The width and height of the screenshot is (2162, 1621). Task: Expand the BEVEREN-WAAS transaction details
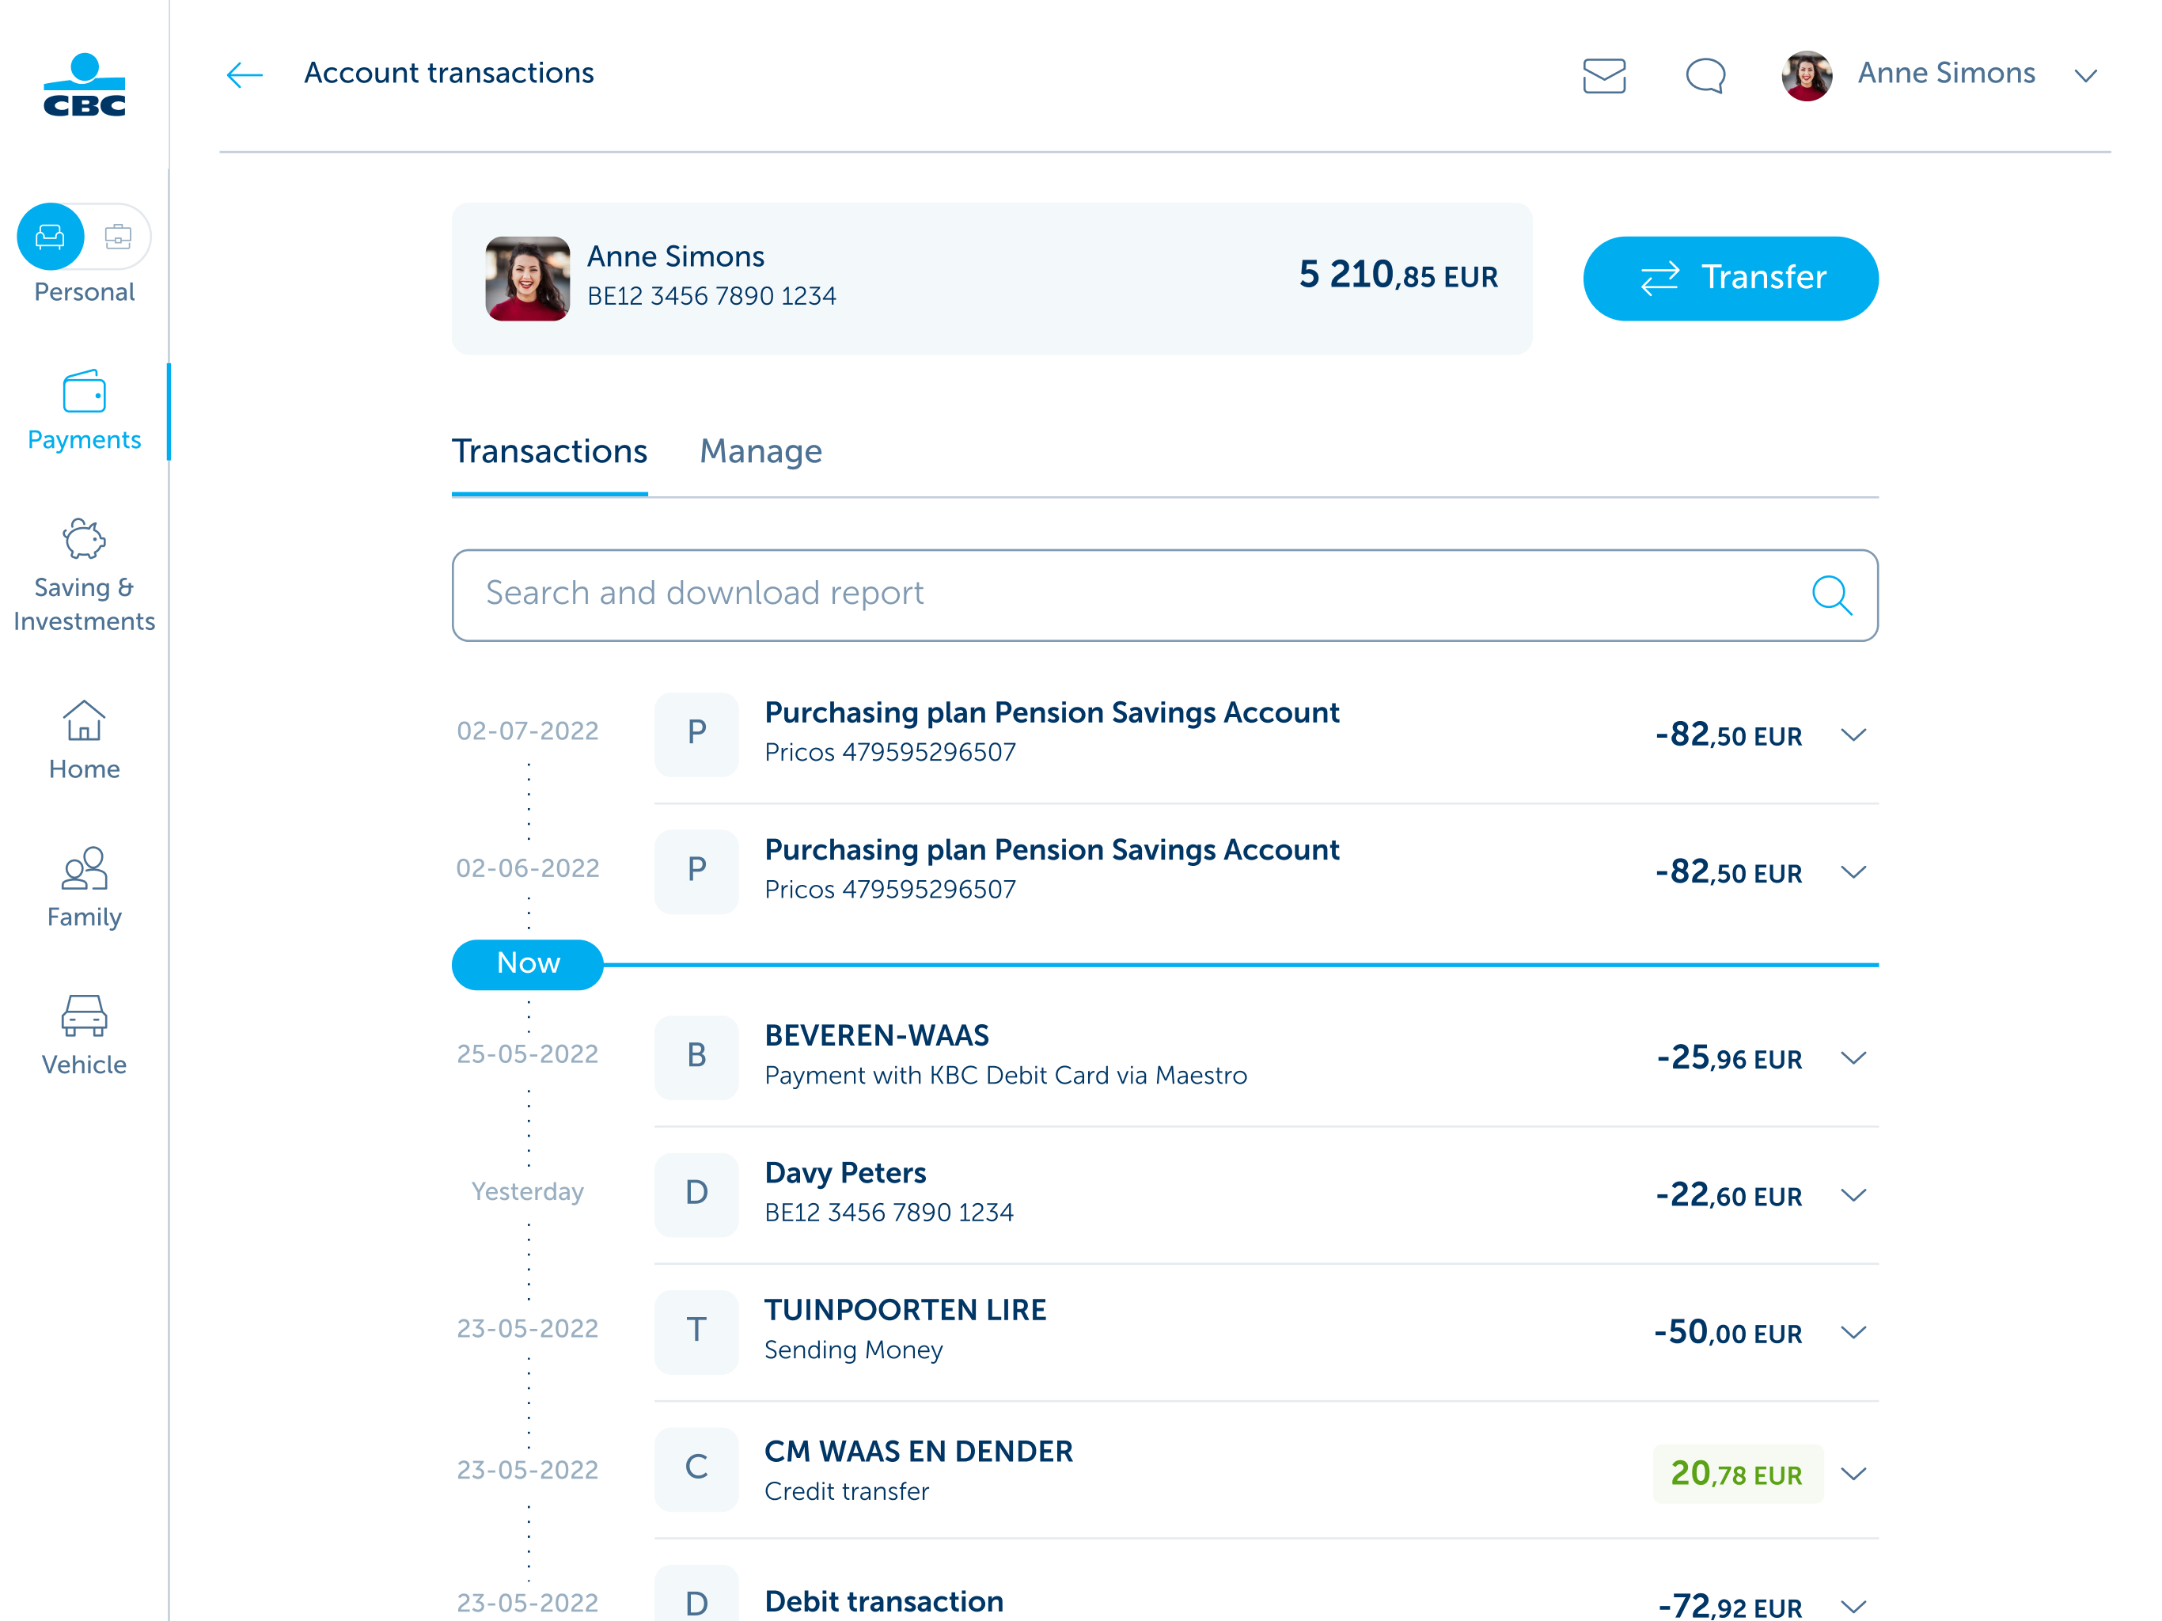click(x=1853, y=1057)
